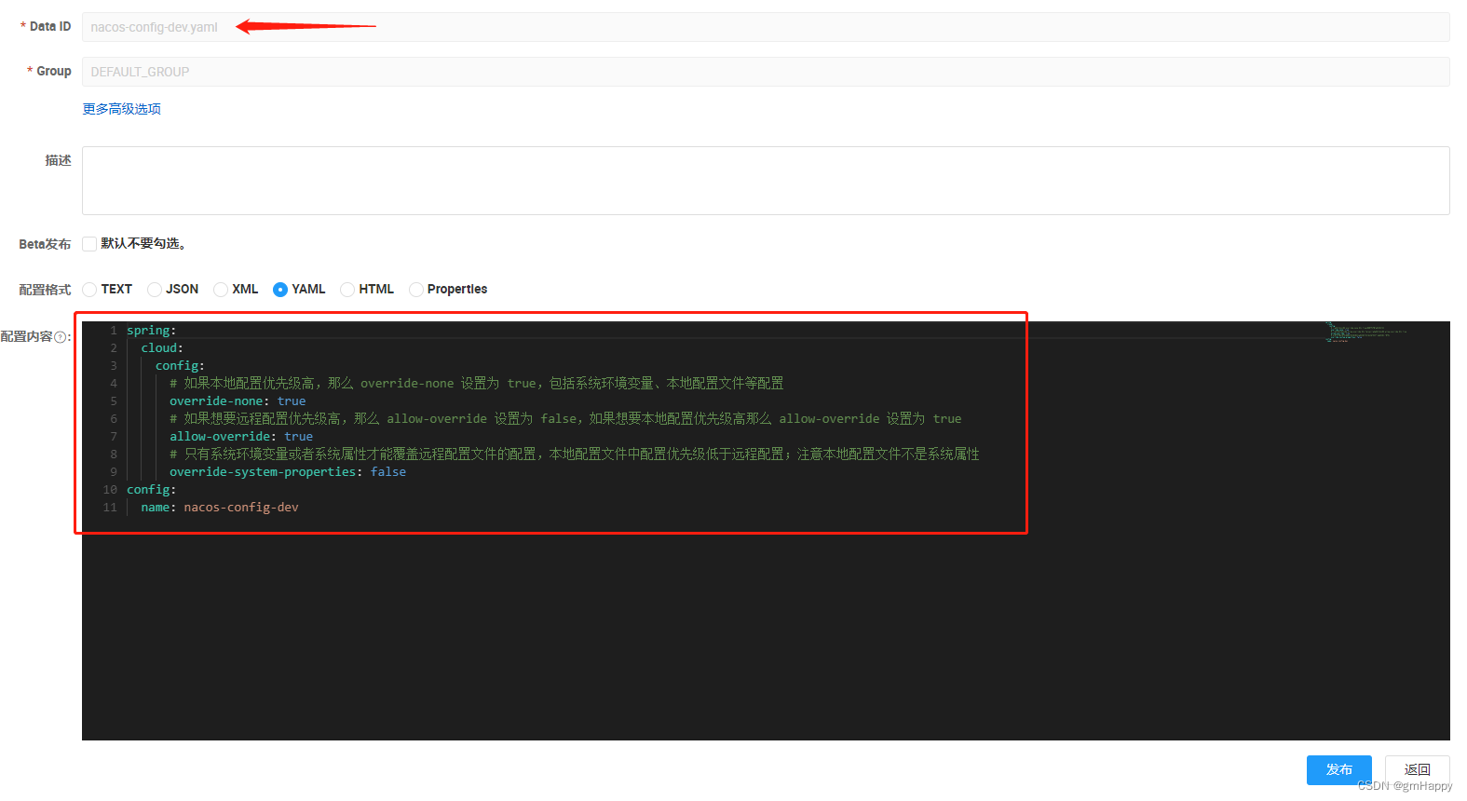Focus the Data ID input field
The image size is (1467, 801).
click(x=766, y=27)
